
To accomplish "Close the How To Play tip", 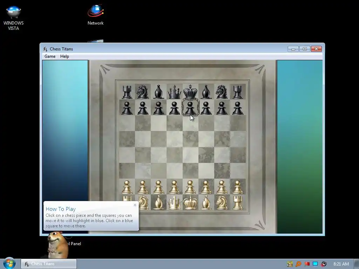I will click(x=135, y=205).
